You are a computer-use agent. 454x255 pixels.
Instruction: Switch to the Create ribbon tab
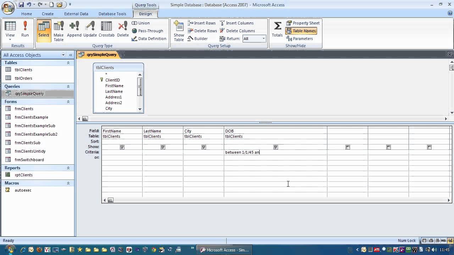tap(48, 14)
